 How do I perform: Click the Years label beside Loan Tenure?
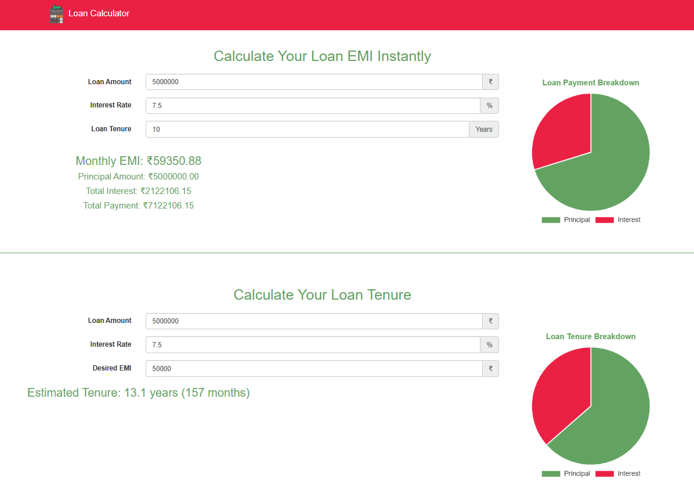pyautogui.click(x=483, y=130)
